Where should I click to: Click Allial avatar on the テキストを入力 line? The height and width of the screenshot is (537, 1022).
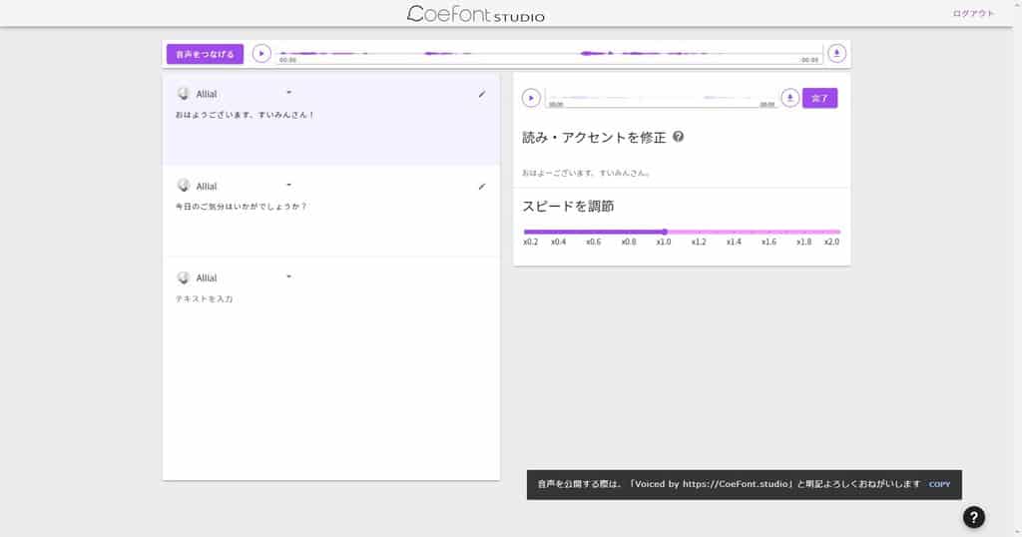pos(184,278)
